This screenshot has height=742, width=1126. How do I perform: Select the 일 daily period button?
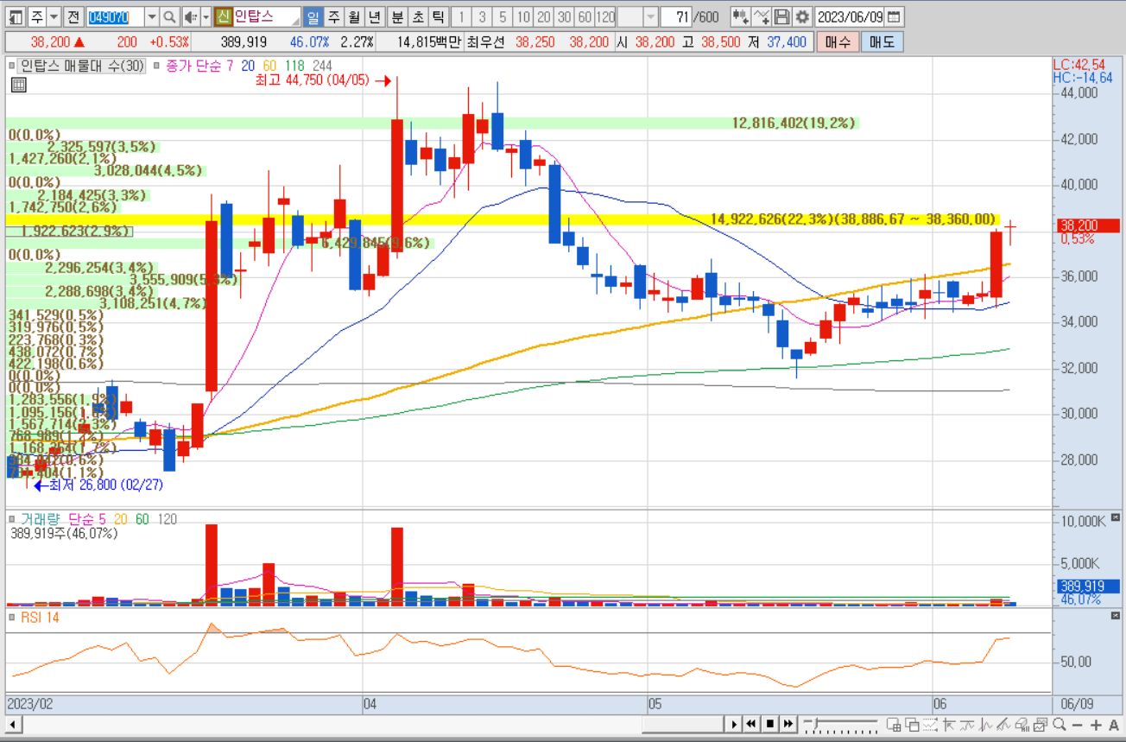pyautogui.click(x=313, y=16)
